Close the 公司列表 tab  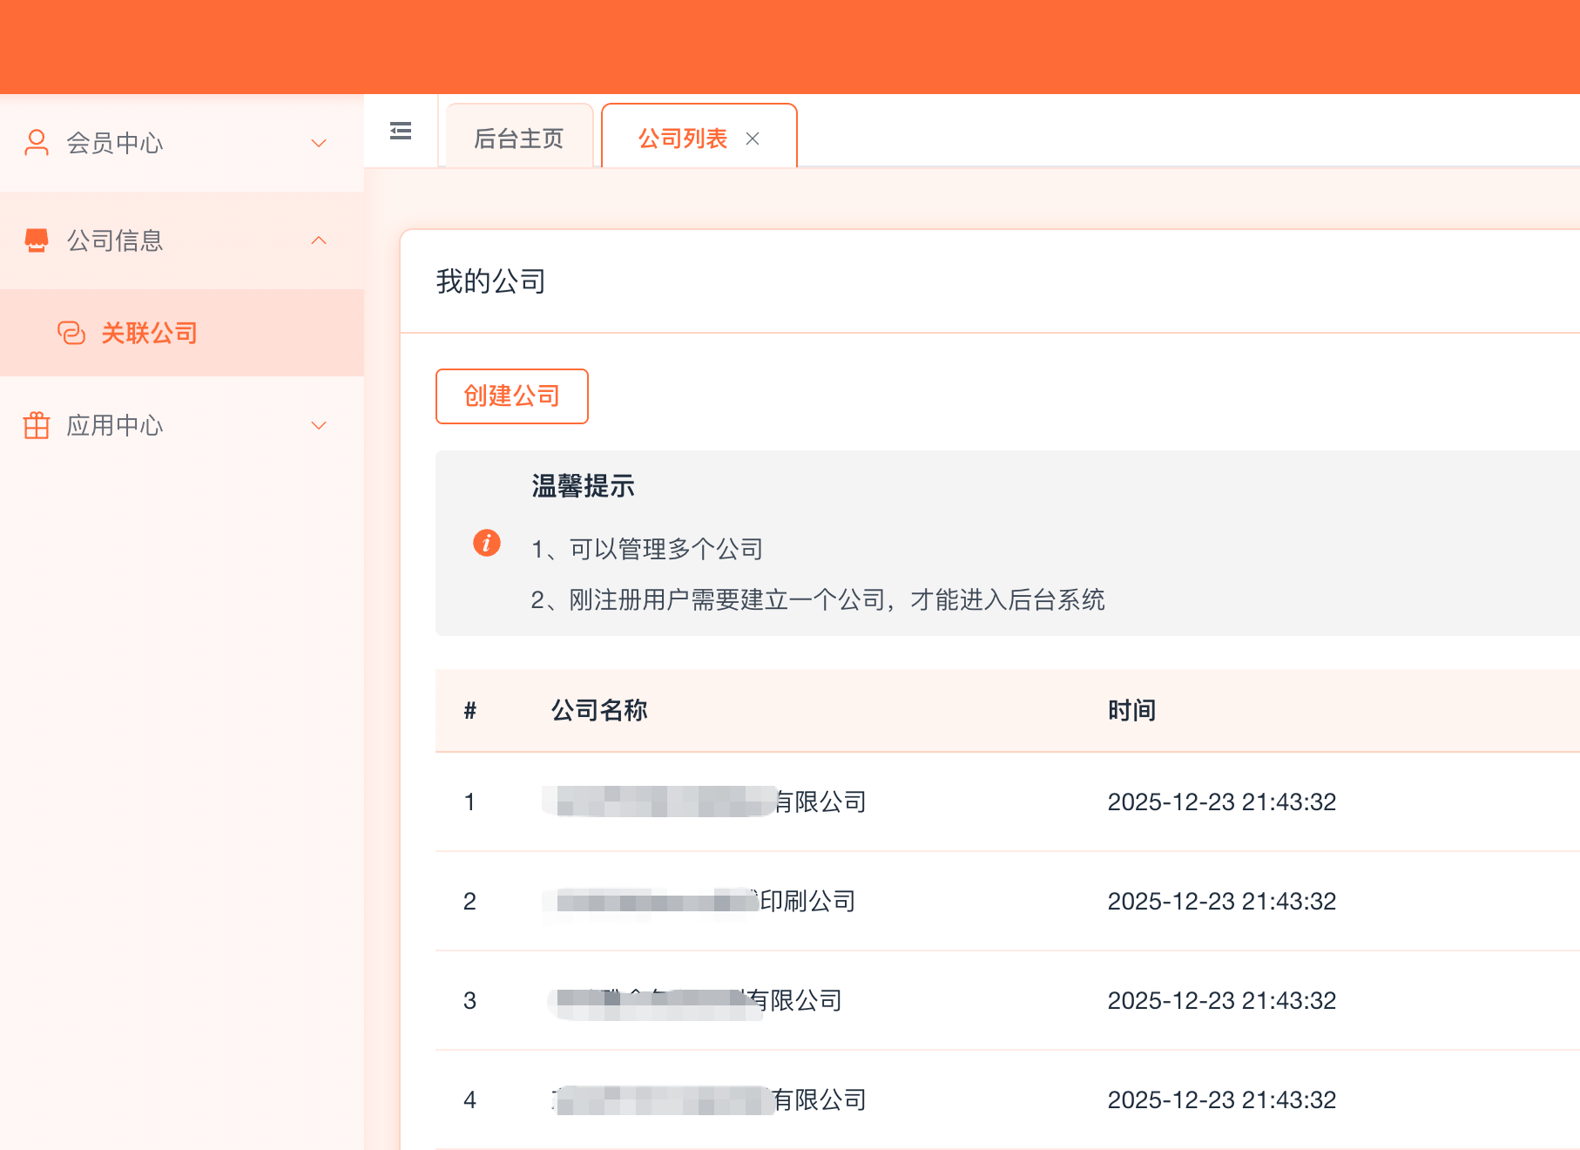coord(753,139)
